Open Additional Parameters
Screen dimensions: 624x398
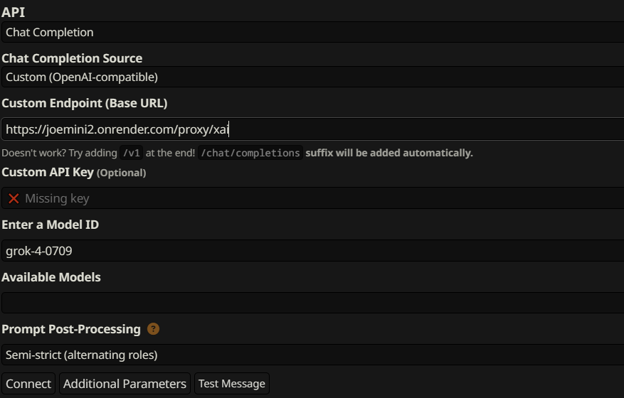pos(125,384)
